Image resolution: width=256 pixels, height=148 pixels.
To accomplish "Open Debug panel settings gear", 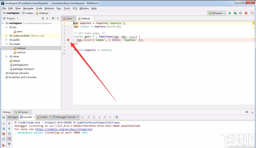I will pos(247,112).
